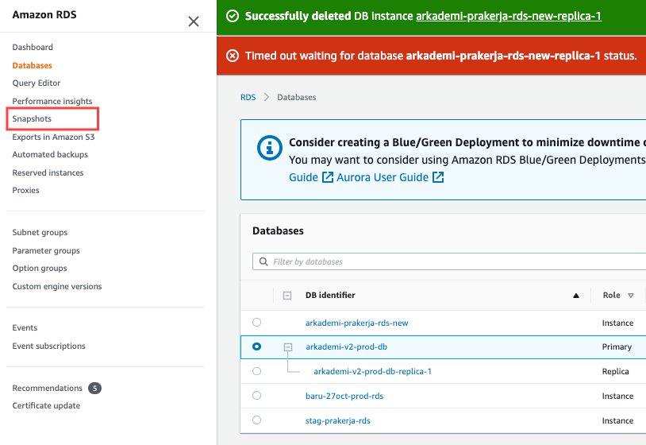Click the green success checkmark icon
This screenshot has width=646, height=445.
pyautogui.click(x=233, y=16)
